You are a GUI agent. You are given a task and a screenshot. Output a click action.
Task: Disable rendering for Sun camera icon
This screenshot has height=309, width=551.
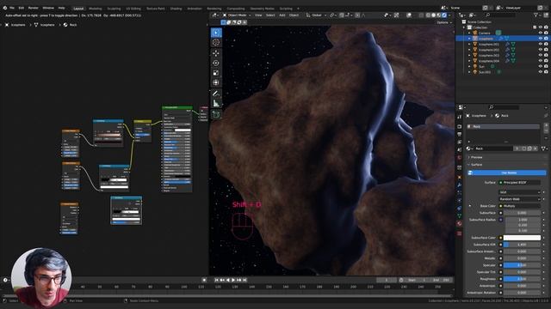(546, 66)
